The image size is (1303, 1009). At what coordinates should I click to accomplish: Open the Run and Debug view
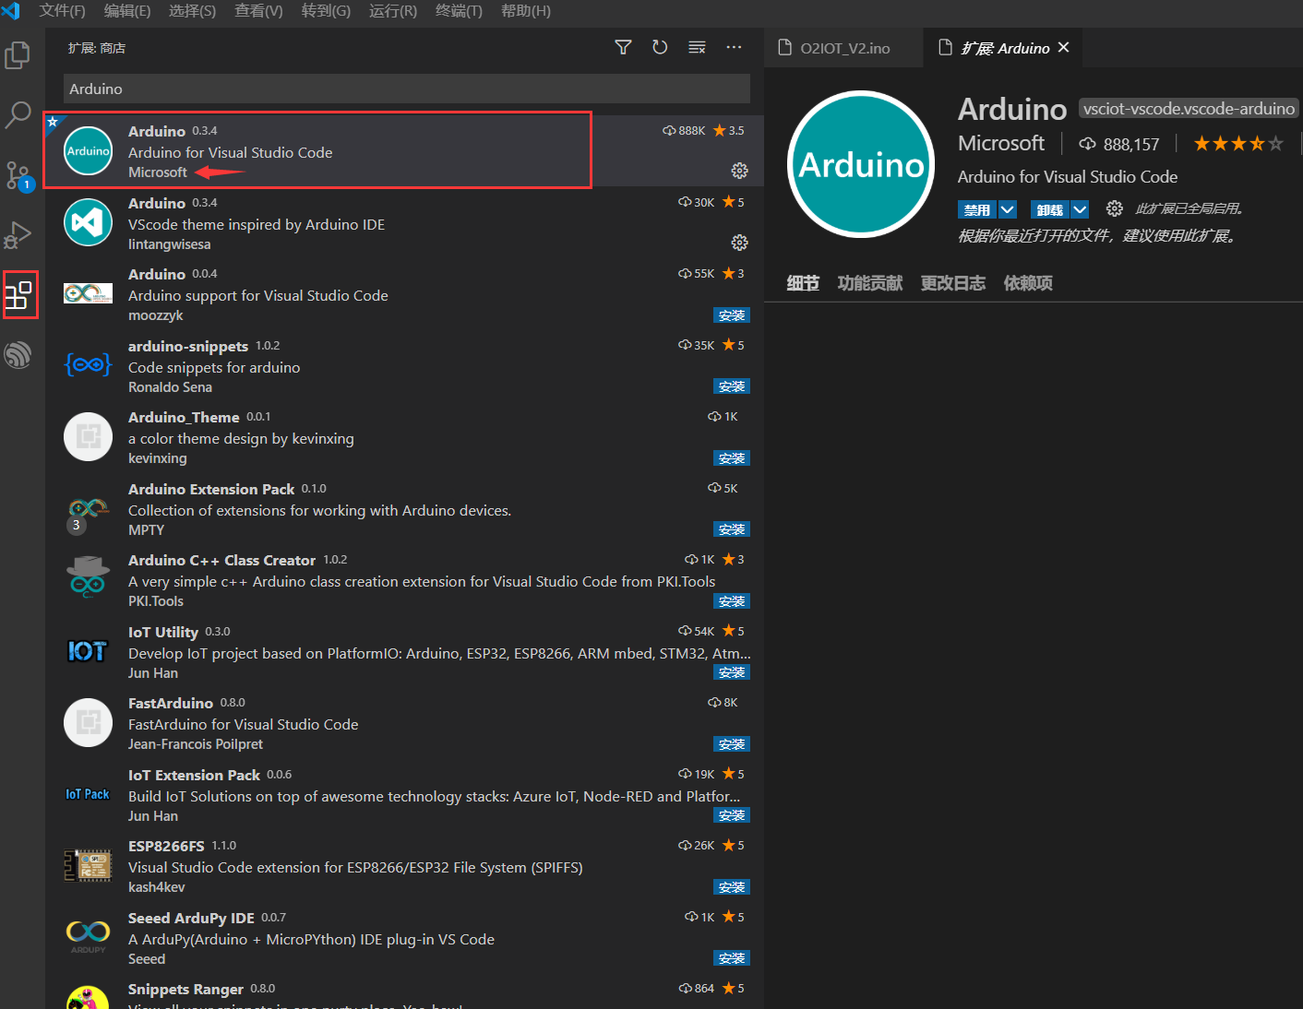tap(18, 235)
